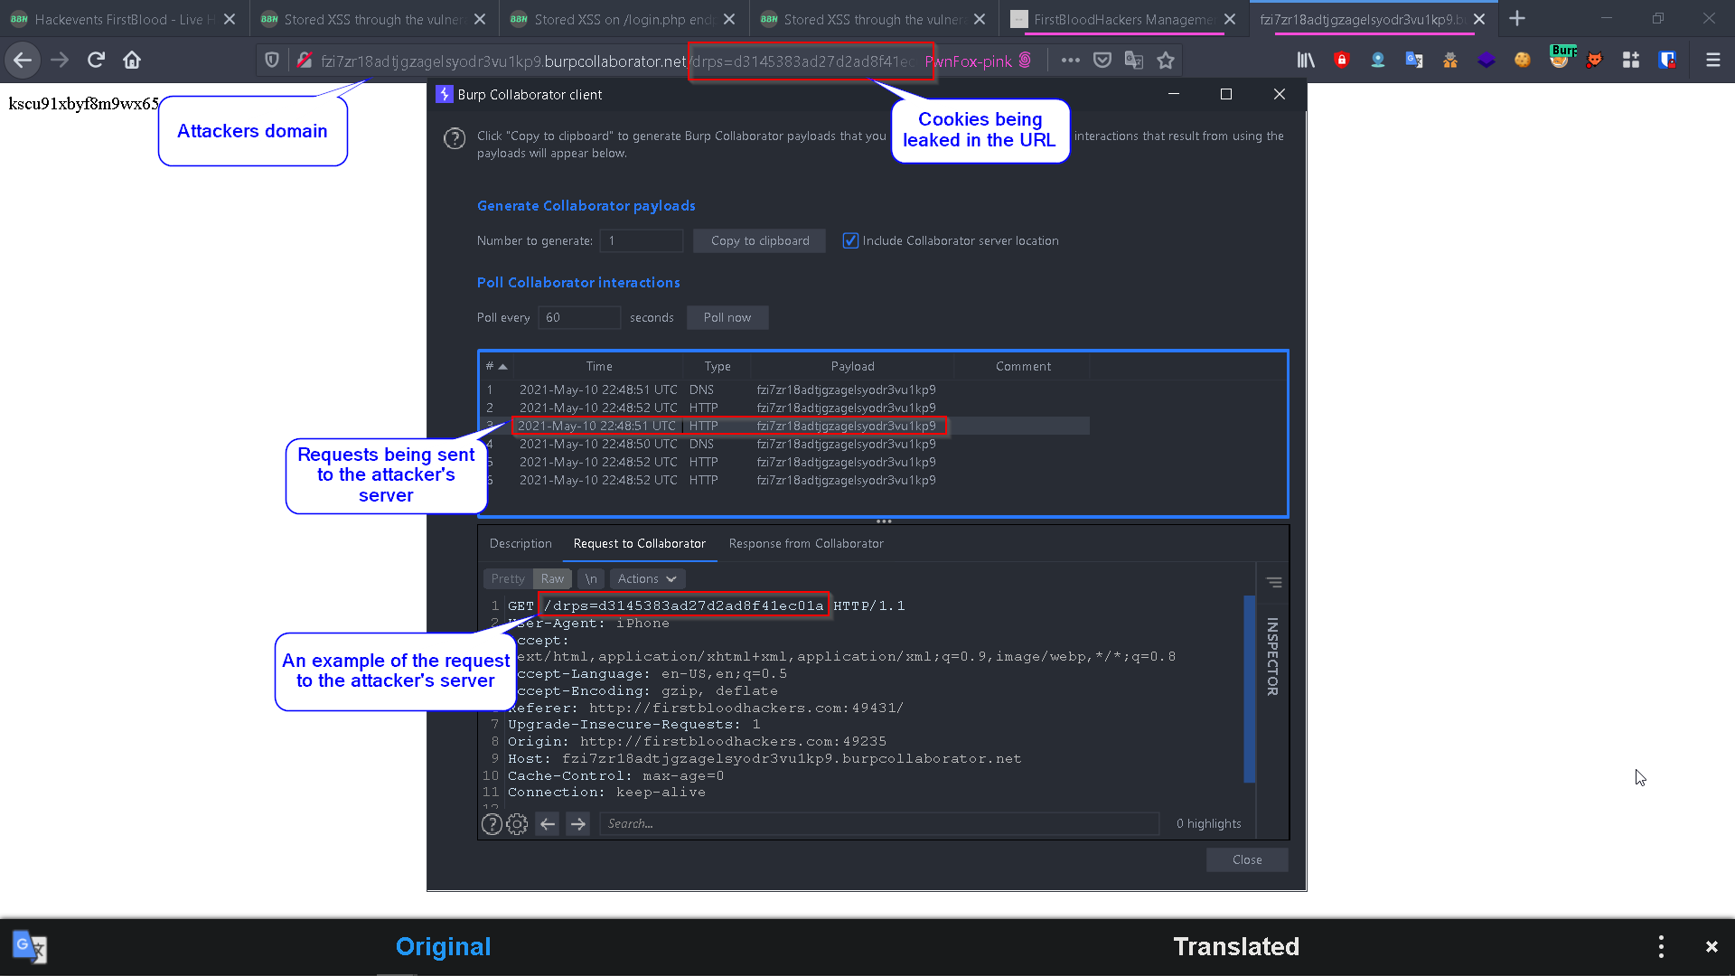Switch to FirstBloodHackers Management tab

tap(1123, 19)
